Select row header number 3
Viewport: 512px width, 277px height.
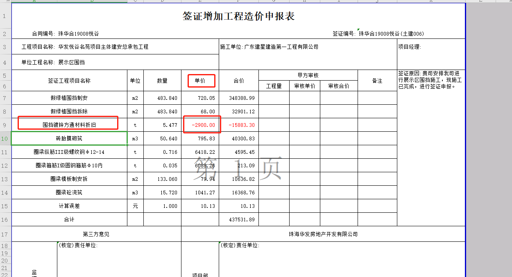pyautogui.click(x=5, y=47)
